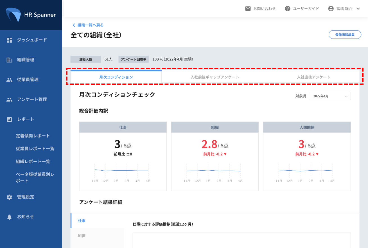Viewport: 368px width, 248px height.
Task: Click the envelope contact icon
Action: [x=248, y=9]
